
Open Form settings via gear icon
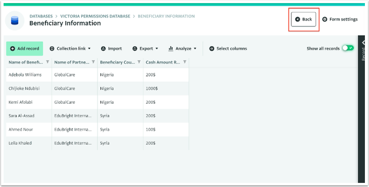point(325,19)
